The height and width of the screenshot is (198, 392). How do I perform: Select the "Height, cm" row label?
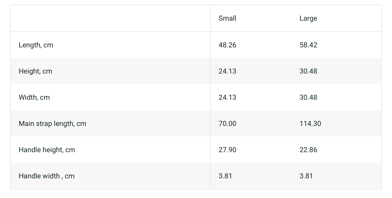coord(35,71)
